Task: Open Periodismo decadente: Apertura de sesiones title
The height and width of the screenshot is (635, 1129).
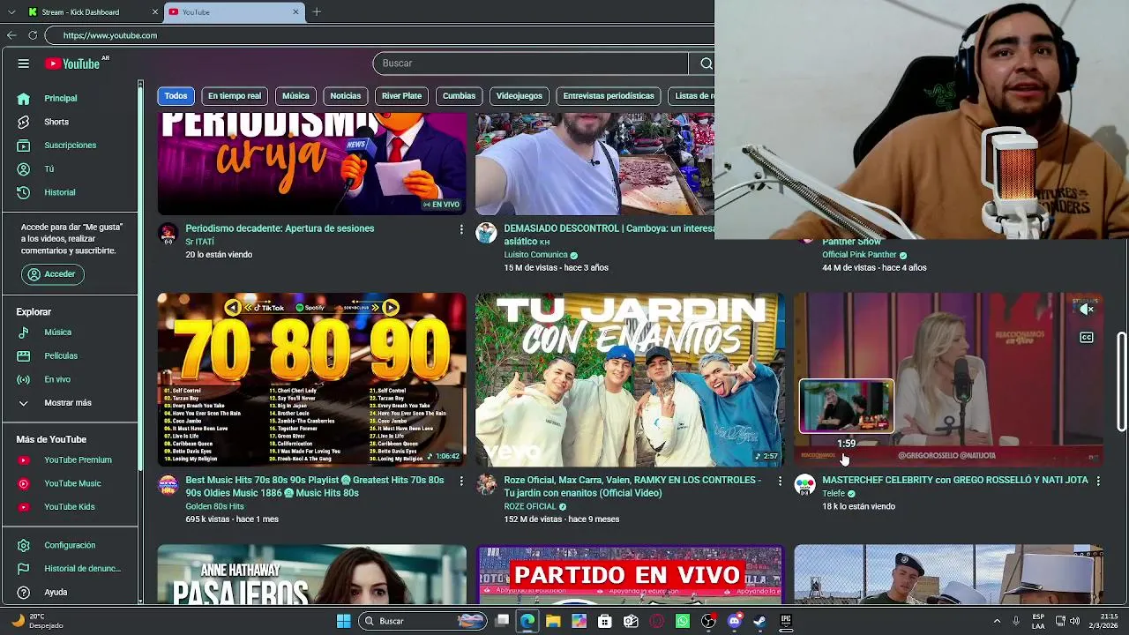Action: click(280, 228)
